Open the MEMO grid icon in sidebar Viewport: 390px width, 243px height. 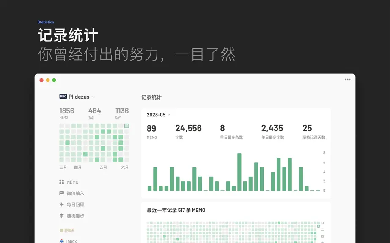pos(62,182)
